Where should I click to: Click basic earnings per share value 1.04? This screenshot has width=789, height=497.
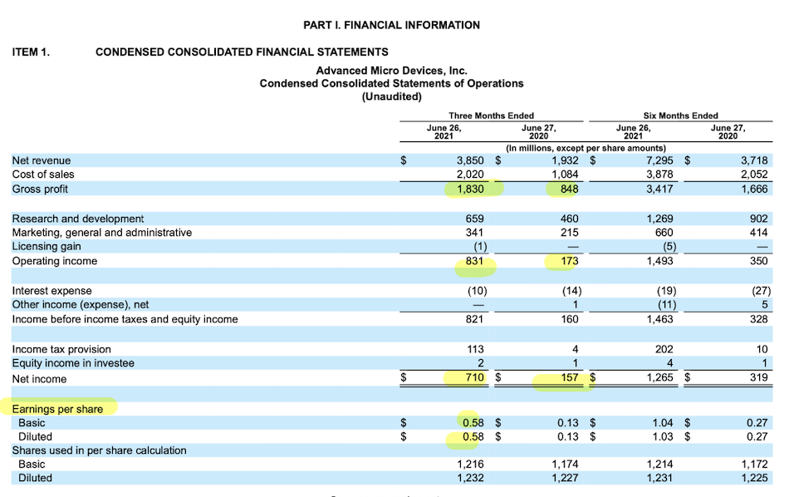coord(663,423)
